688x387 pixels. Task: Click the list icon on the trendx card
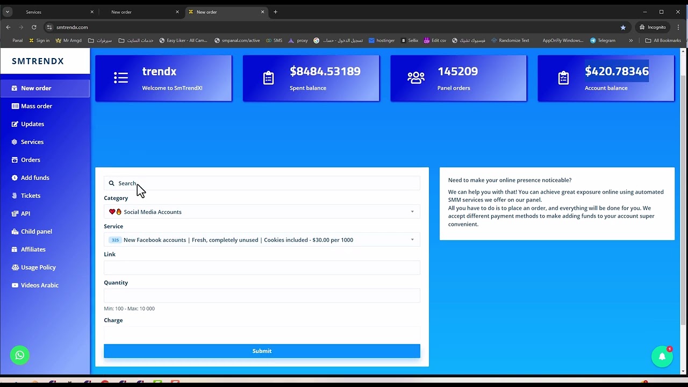point(121,78)
